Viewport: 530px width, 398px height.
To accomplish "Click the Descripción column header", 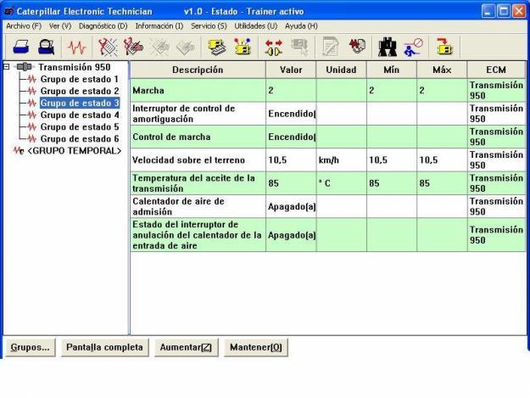I will pos(198,70).
